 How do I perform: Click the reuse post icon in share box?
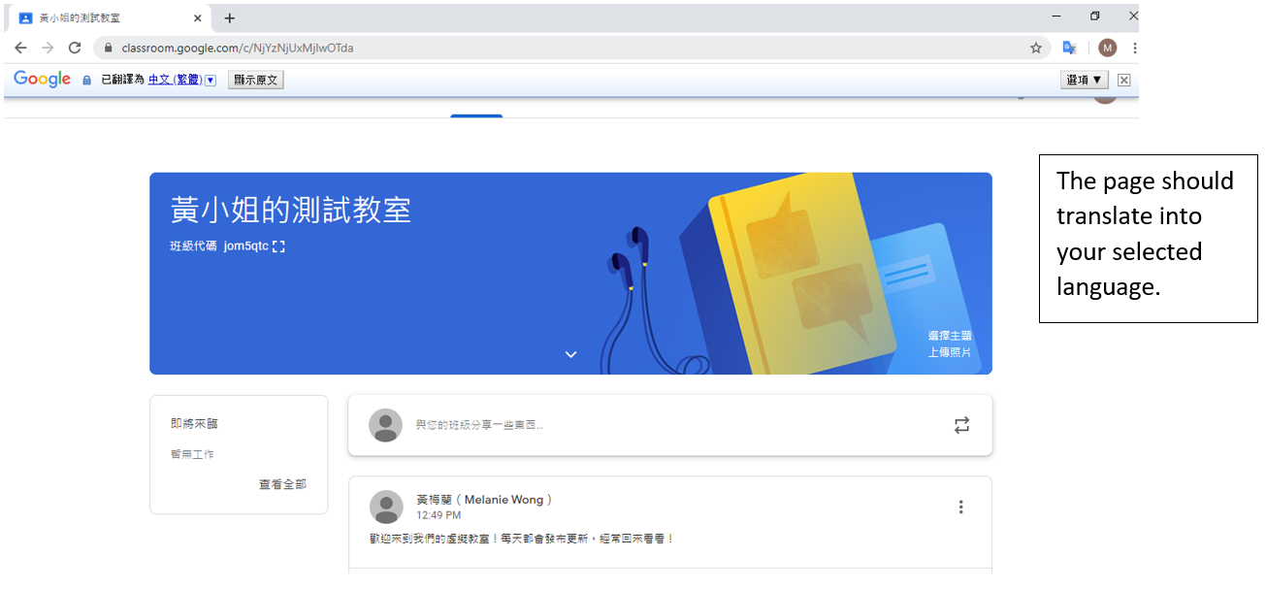960,425
